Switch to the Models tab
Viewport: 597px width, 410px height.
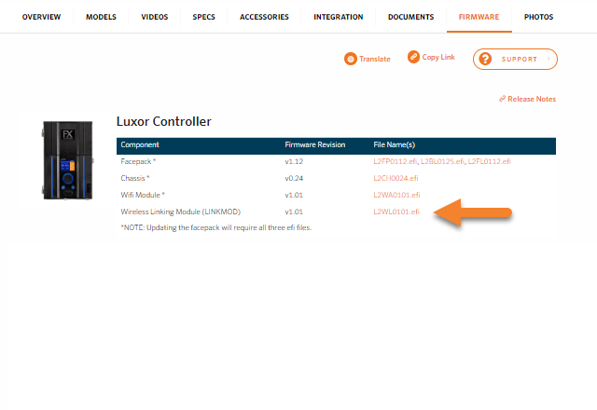pos(101,17)
